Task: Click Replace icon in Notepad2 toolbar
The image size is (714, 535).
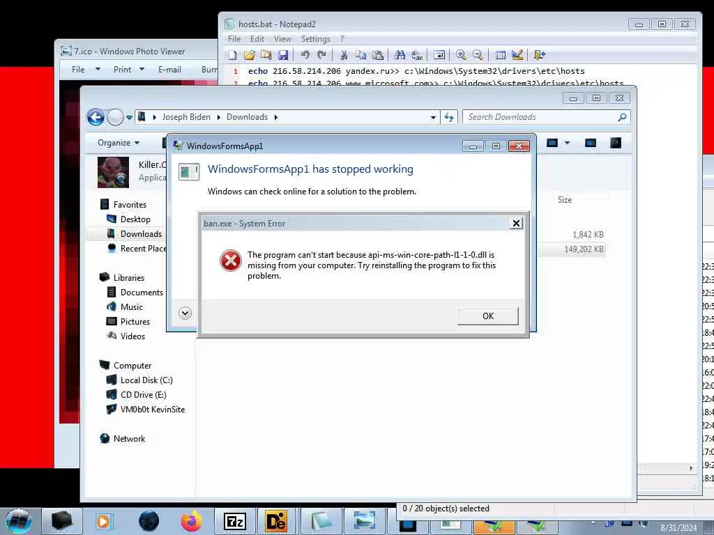Action: (417, 55)
